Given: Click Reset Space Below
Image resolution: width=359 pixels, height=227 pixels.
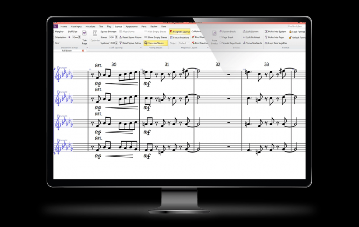Looking at the screenshot, I should point(130,43).
